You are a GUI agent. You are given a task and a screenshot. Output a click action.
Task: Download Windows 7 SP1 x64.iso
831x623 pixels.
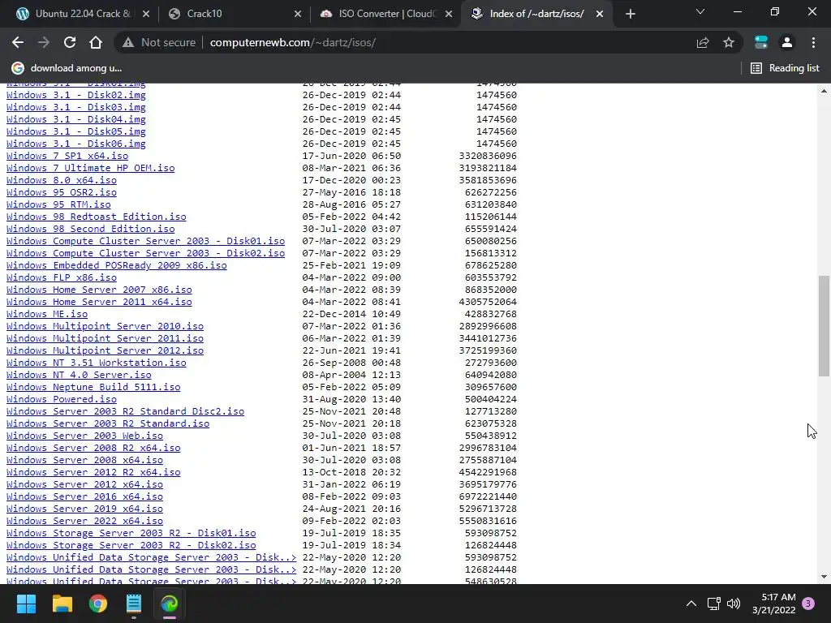click(x=67, y=156)
